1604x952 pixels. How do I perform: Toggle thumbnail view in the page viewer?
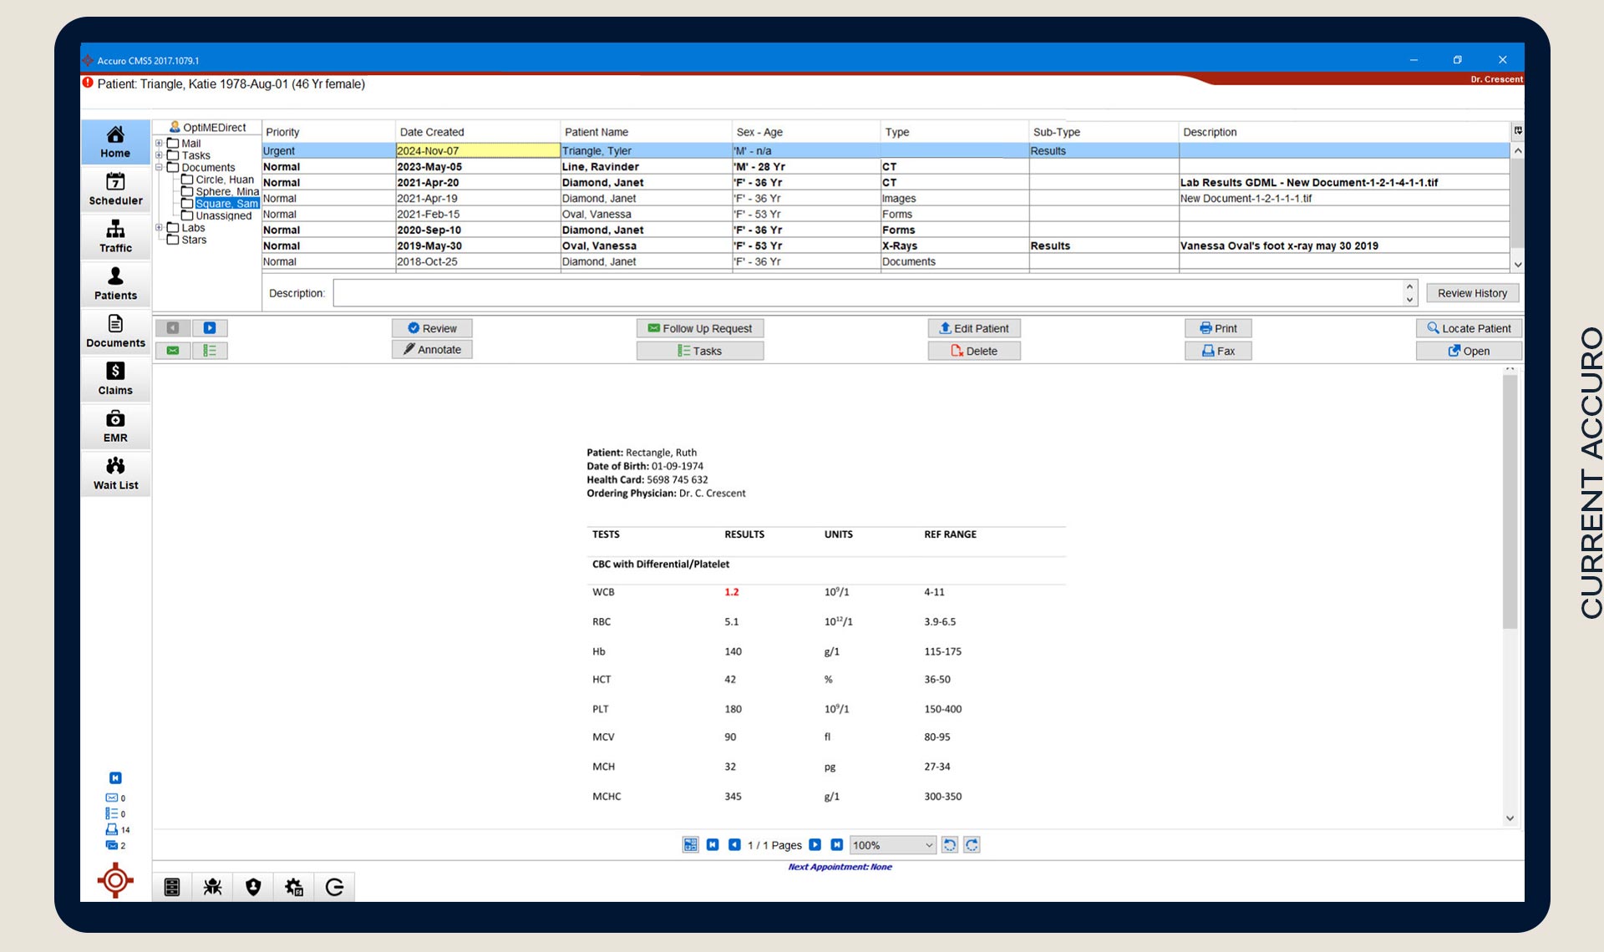coord(690,845)
